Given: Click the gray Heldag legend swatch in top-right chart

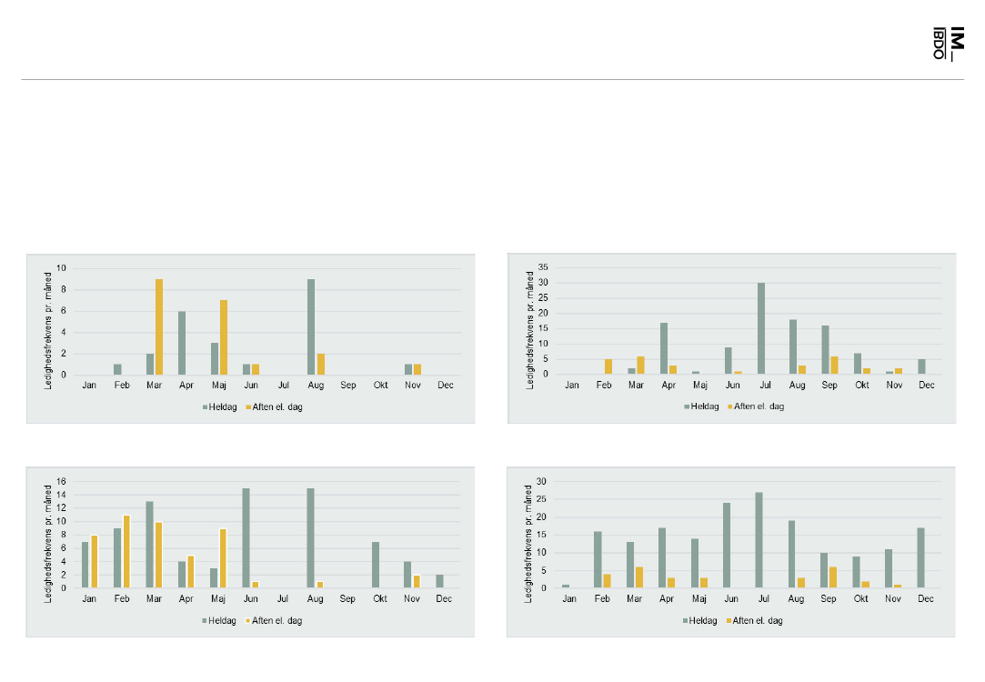Looking at the screenshot, I should coord(688,407).
